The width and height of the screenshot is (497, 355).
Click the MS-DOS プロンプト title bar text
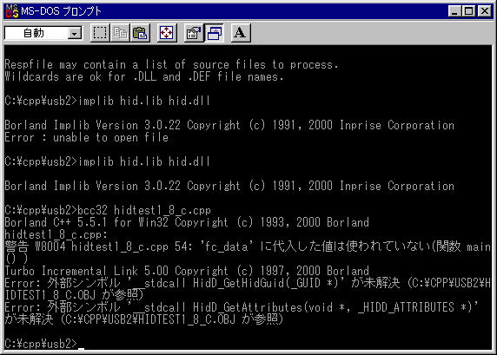[61, 11]
